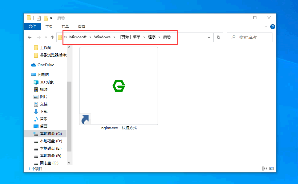The image size is (298, 184).
Task: Open the recent locations dropdown arrow
Action: 46,37
